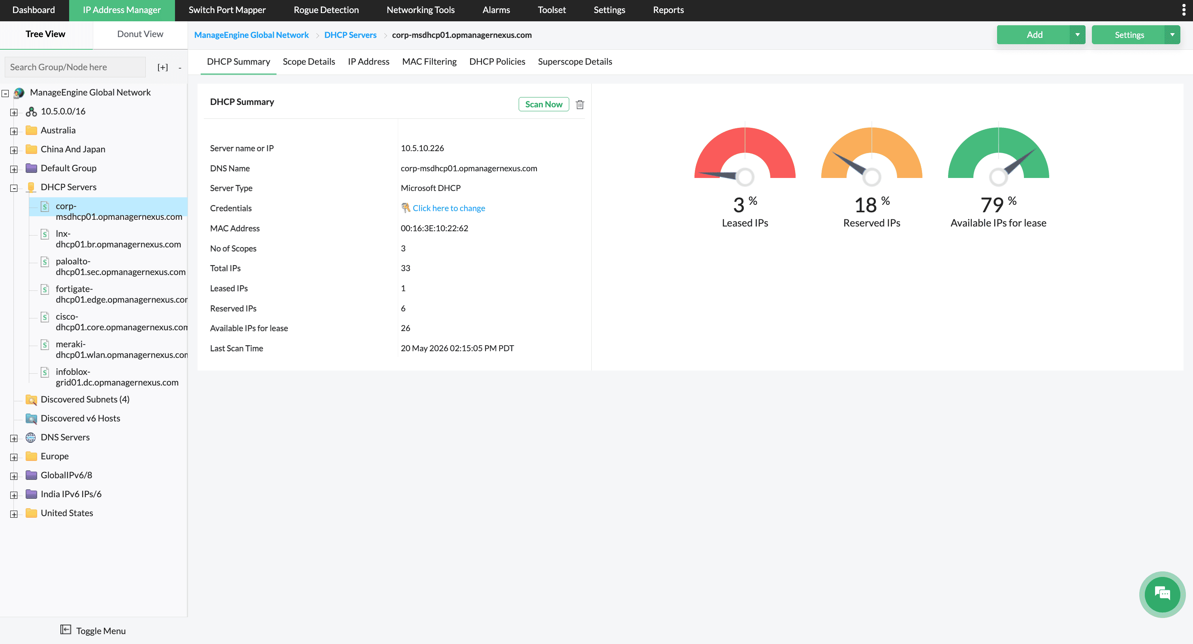Open the IP Address tab
1193x644 pixels.
pyautogui.click(x=369, y=62)
